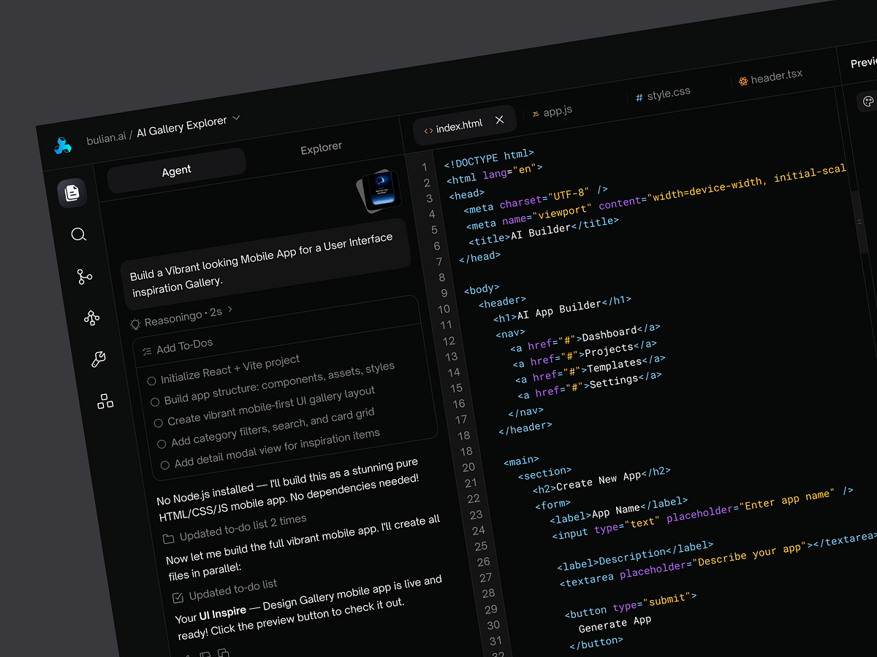Screen dimensions: 877x657
Task: Click the folder icon beside Updated to-do list 2 times
Action: pos(168,539)
